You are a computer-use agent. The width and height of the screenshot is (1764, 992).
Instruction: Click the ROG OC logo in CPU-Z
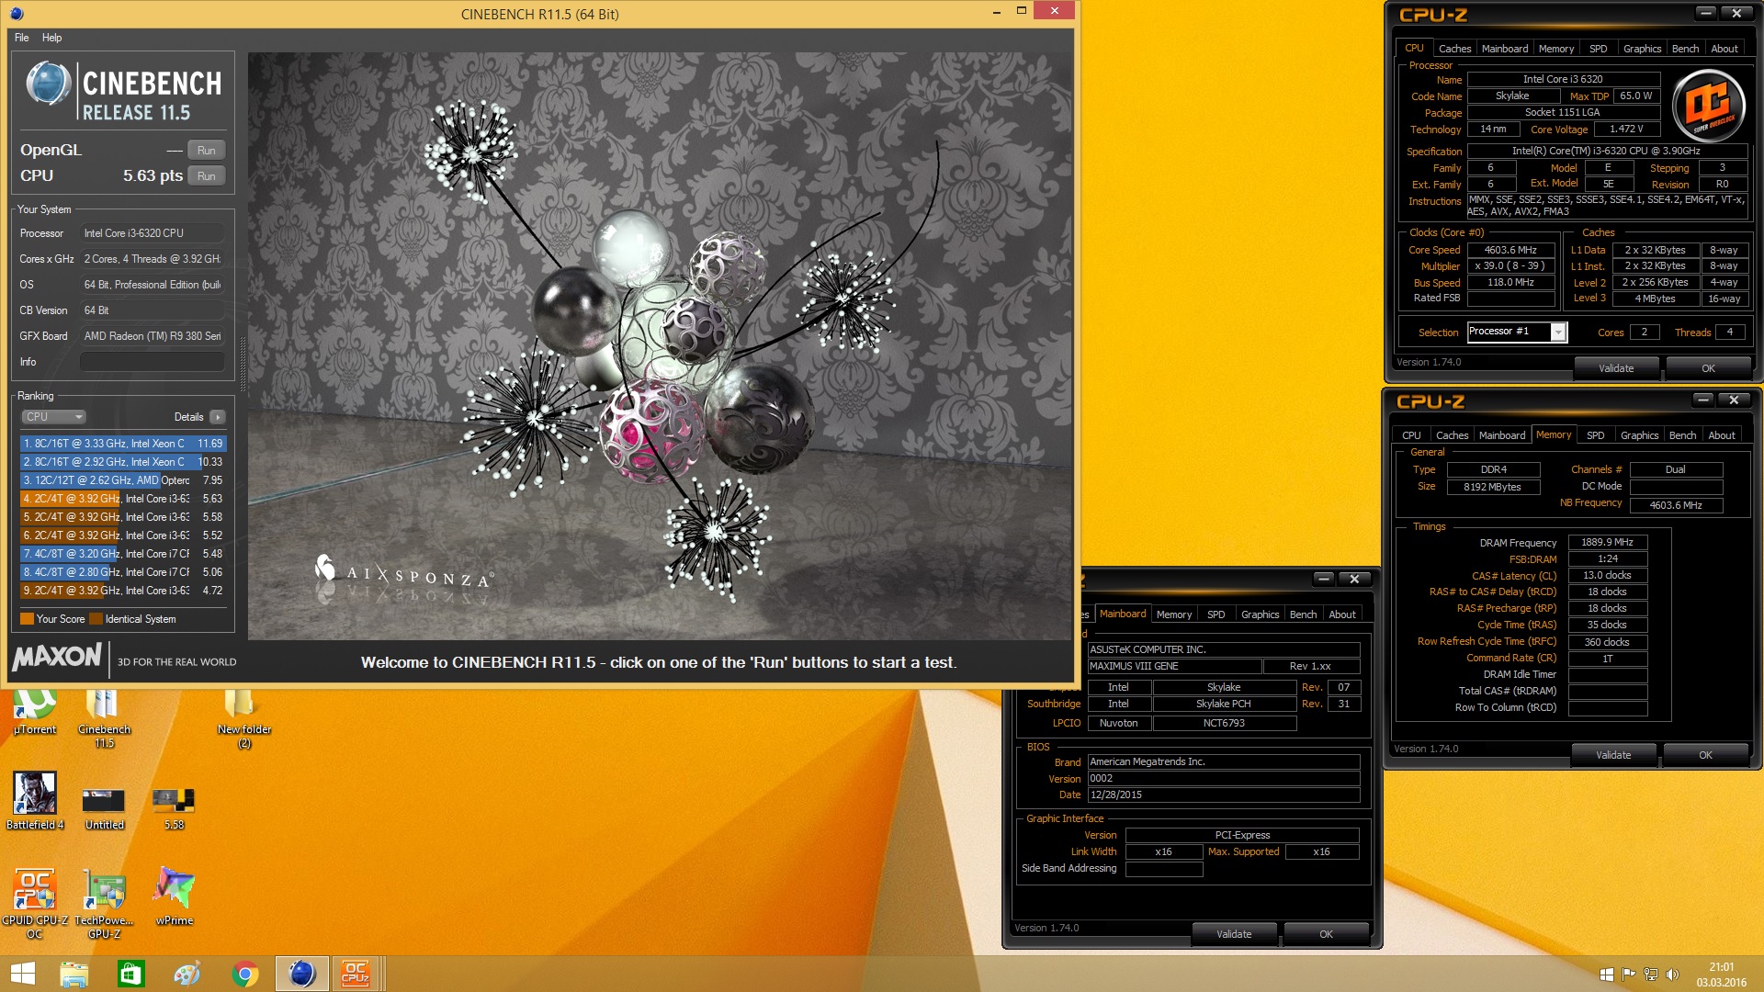tap(1708, 105)
